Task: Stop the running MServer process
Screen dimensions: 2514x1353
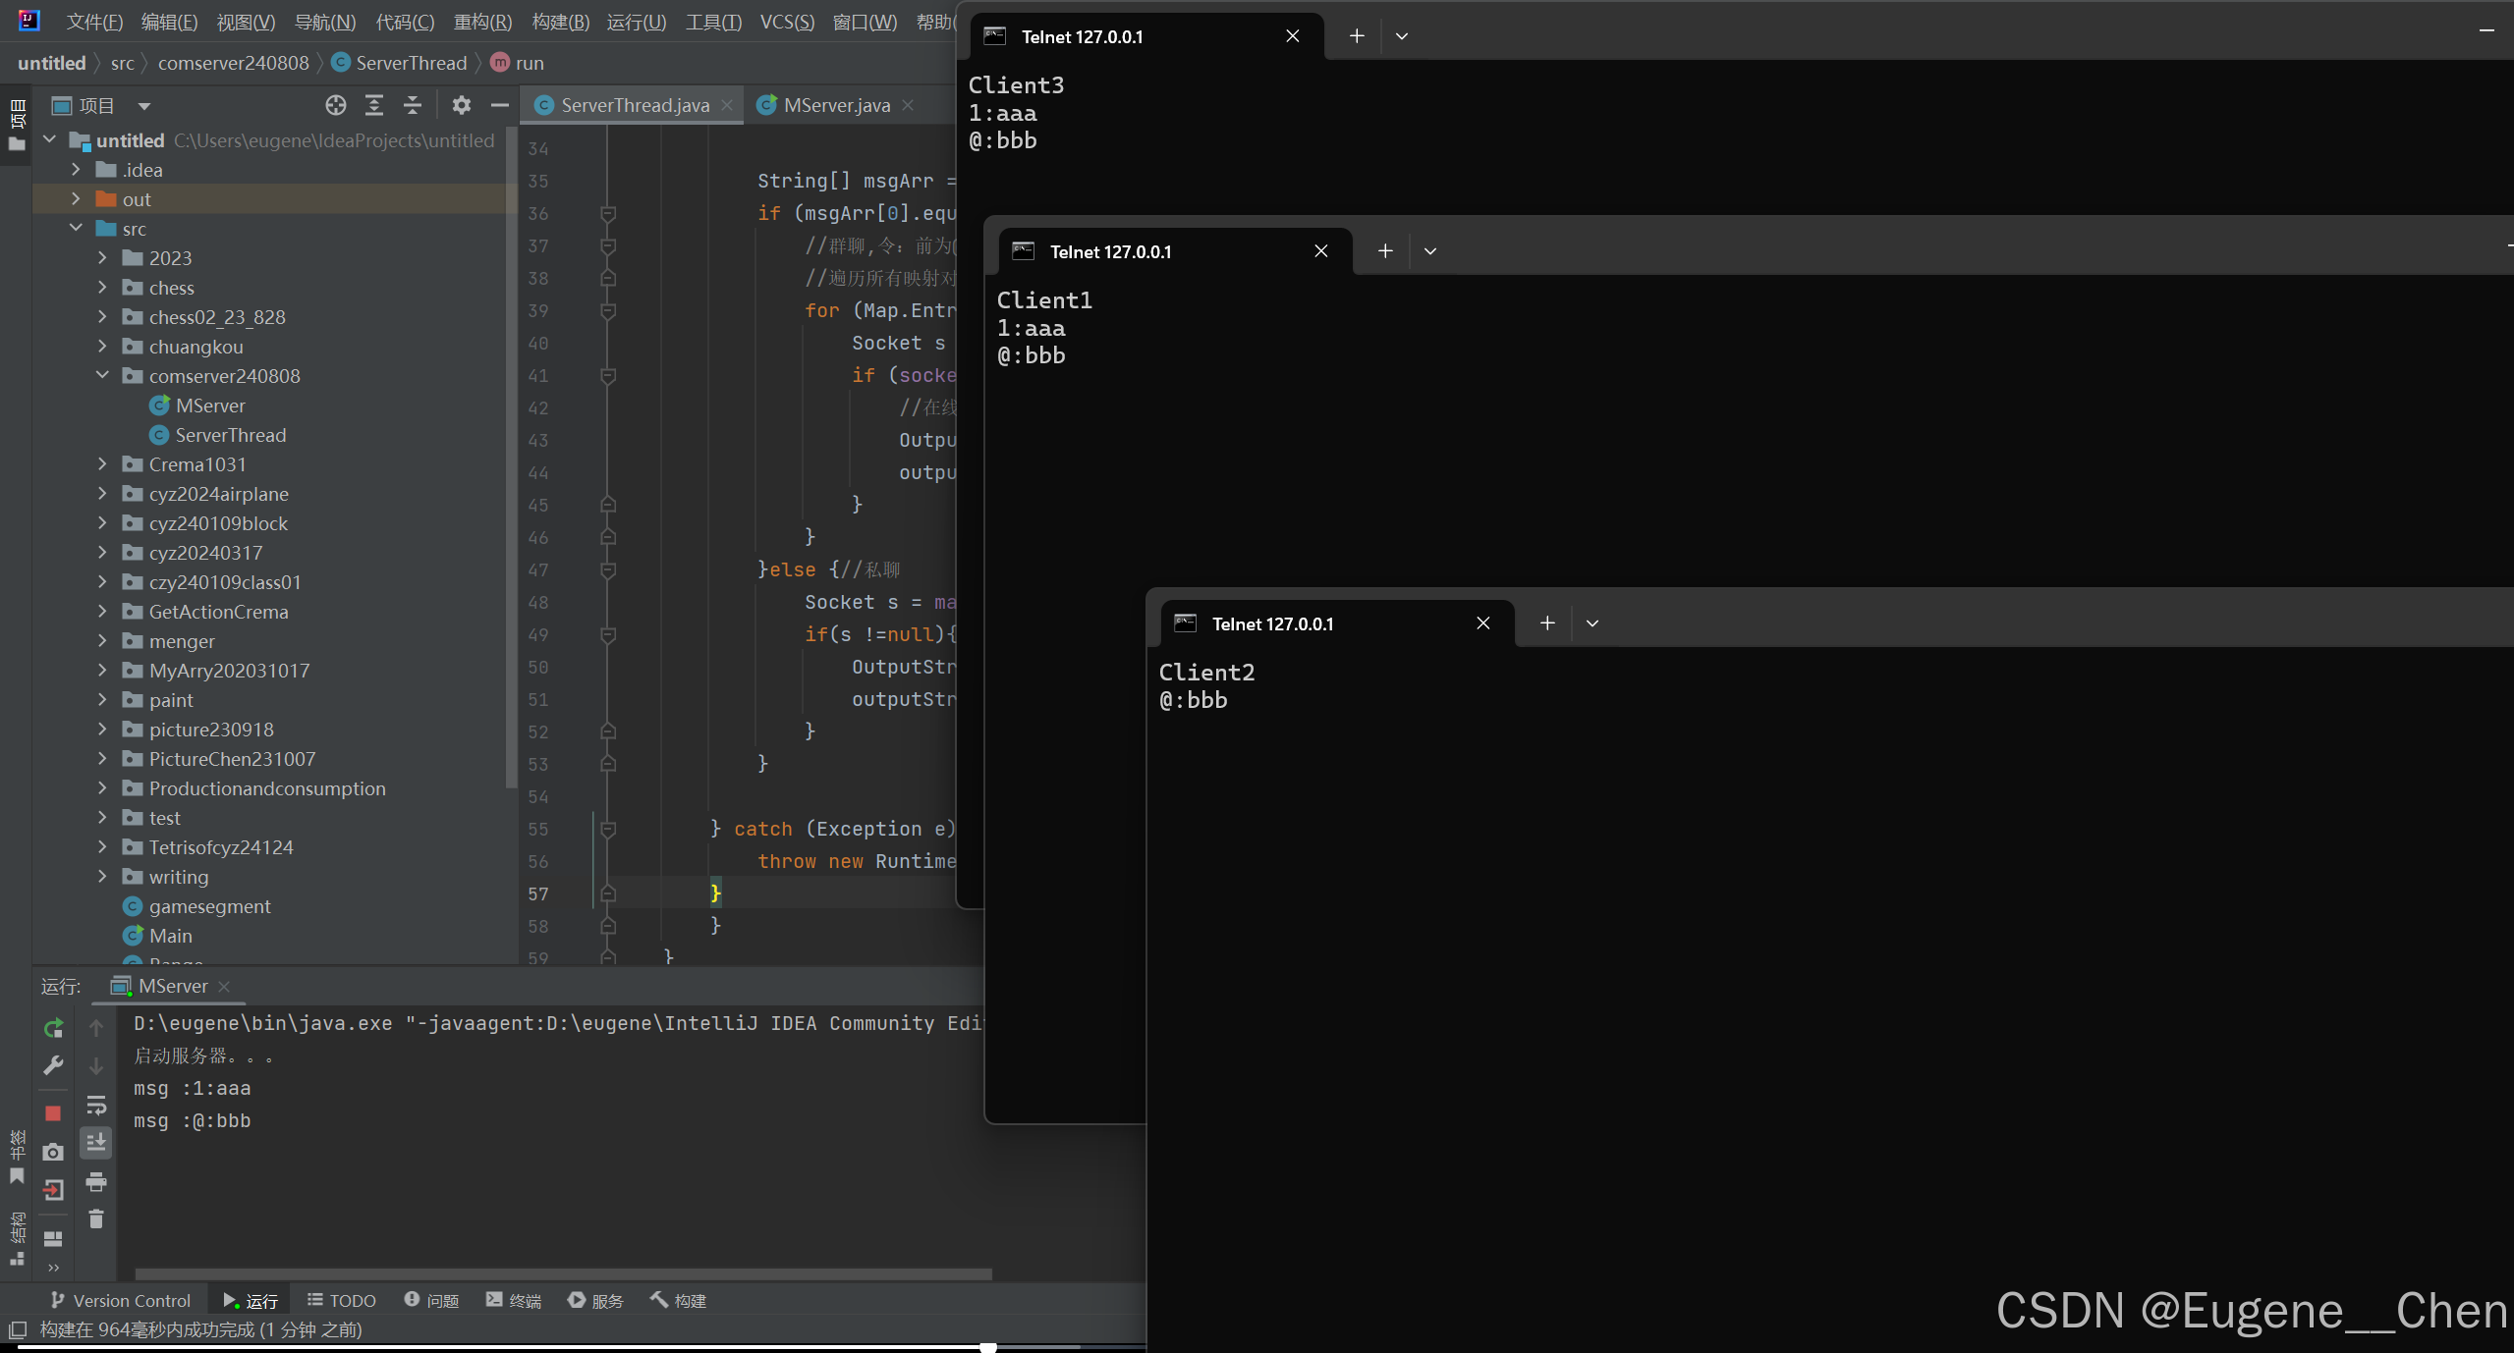Action: coord(53,1112)
